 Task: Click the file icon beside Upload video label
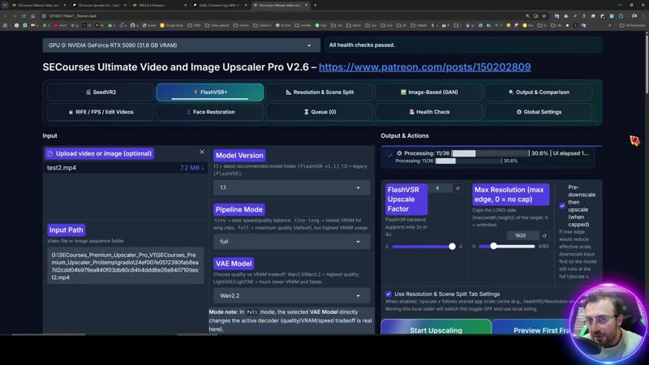[50, 153]
